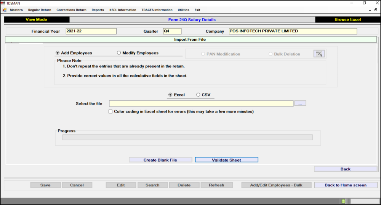Click the Edit button

click(x=121, y=185)
